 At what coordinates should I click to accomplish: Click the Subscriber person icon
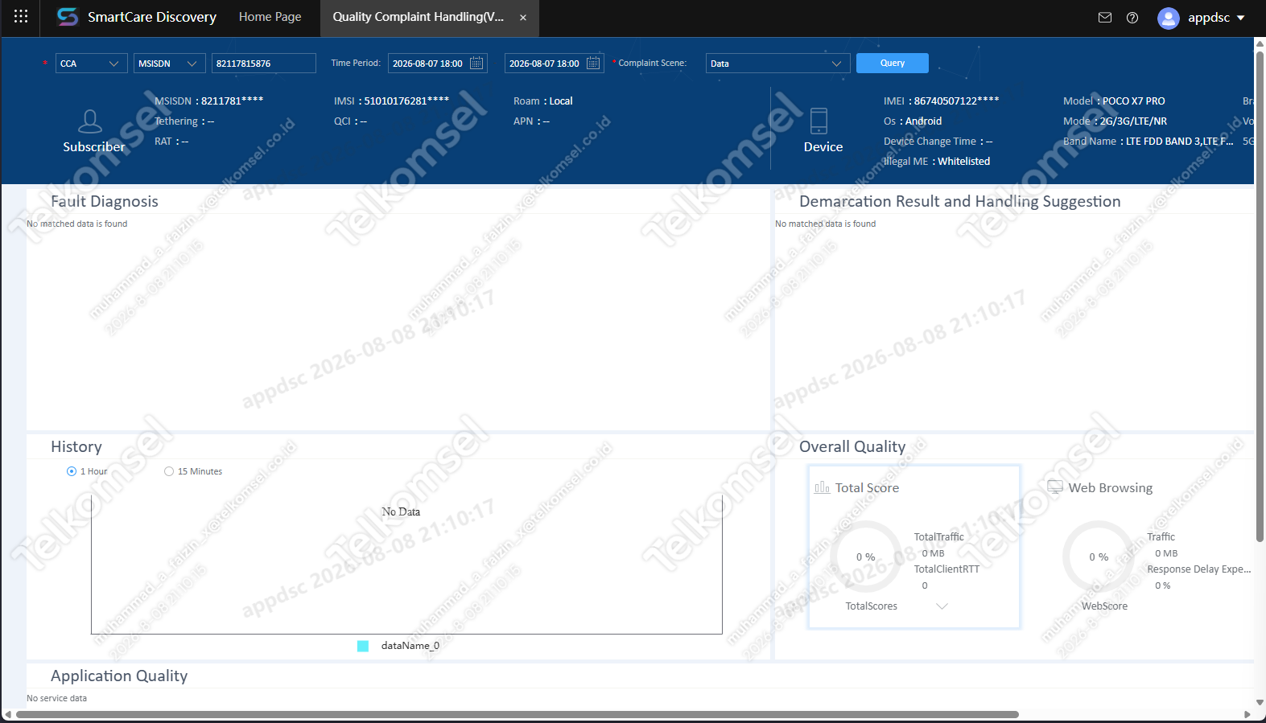click(x=90, y=121)
